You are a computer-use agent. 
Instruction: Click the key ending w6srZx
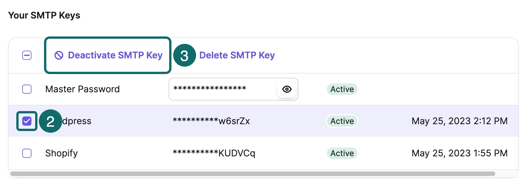(211, 121)
